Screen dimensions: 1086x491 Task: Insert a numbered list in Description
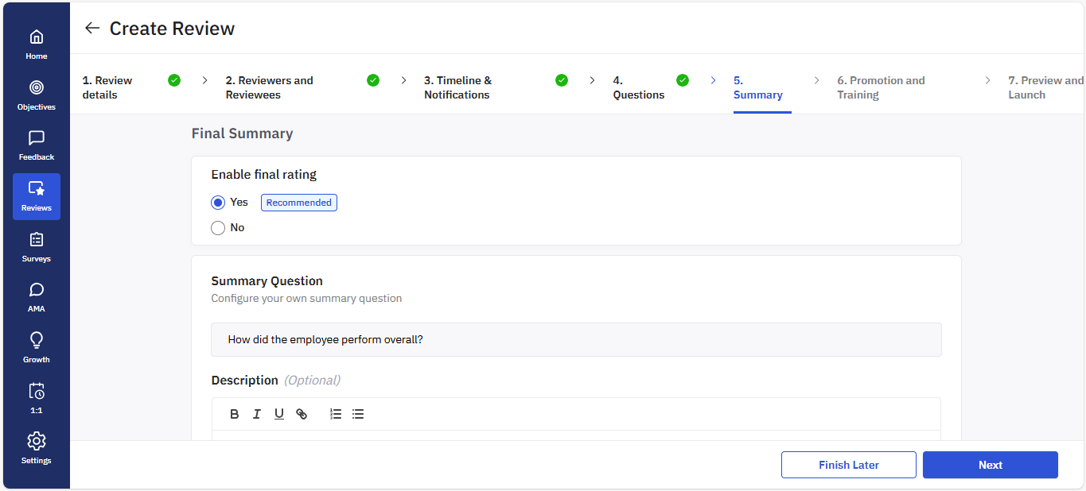tap(336, 414)
